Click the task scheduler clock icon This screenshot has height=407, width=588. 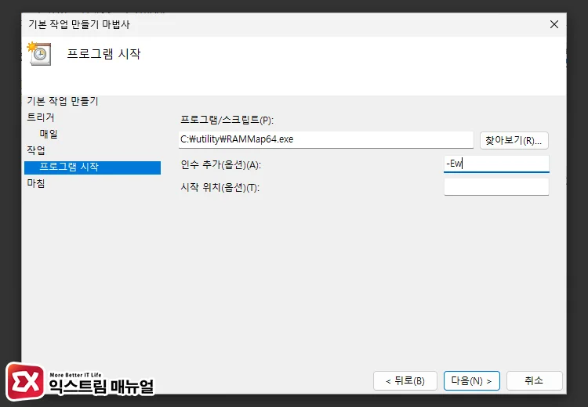(x=39, y=53)
